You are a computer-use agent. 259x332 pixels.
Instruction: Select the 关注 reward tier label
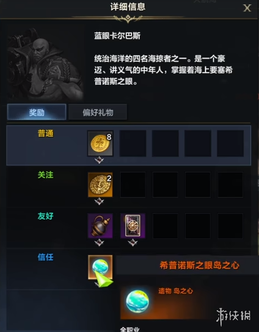tap(46, 175)
